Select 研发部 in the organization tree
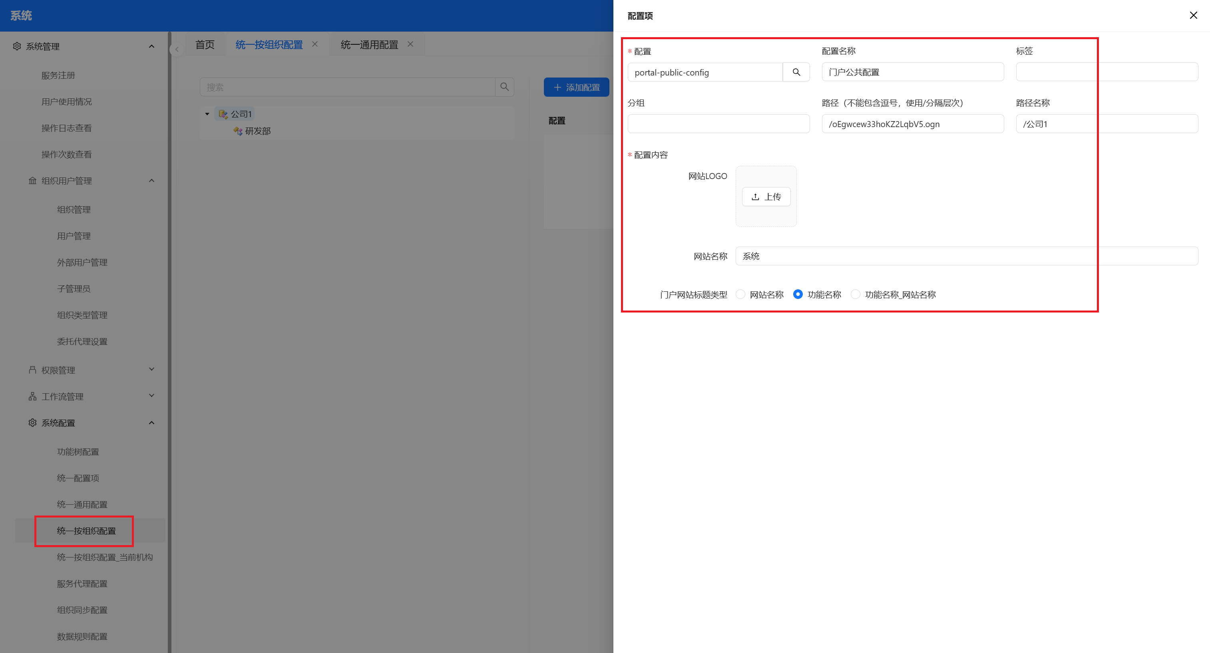The height and width of the screenshot is (653, 1210). (258, 131)
